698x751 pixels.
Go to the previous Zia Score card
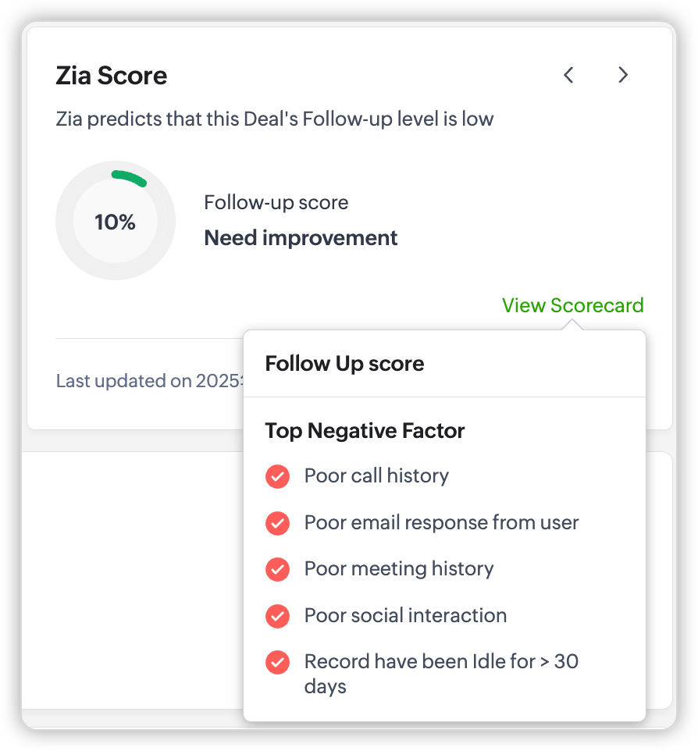click(568, 75)
